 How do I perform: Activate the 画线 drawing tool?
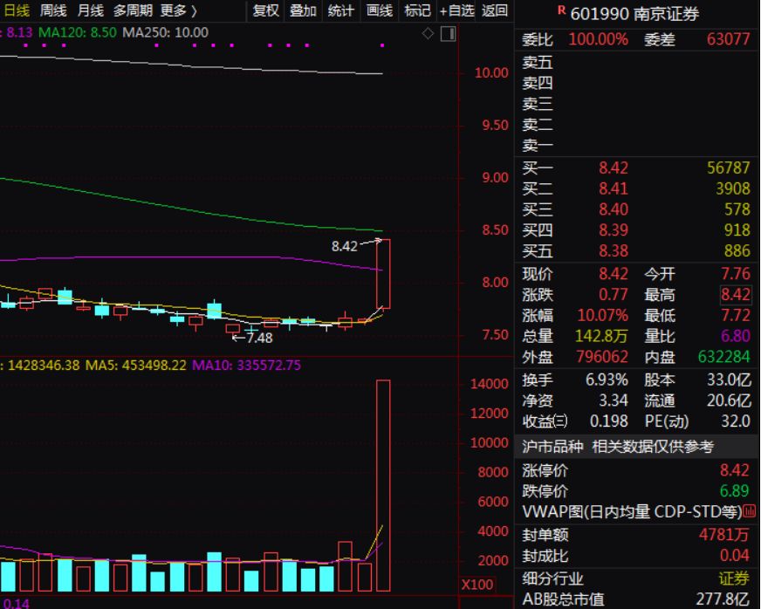point(379,10)
